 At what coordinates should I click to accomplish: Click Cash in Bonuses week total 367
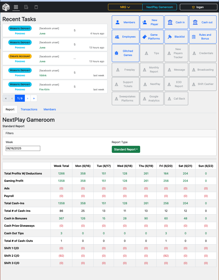pos(61,218)
